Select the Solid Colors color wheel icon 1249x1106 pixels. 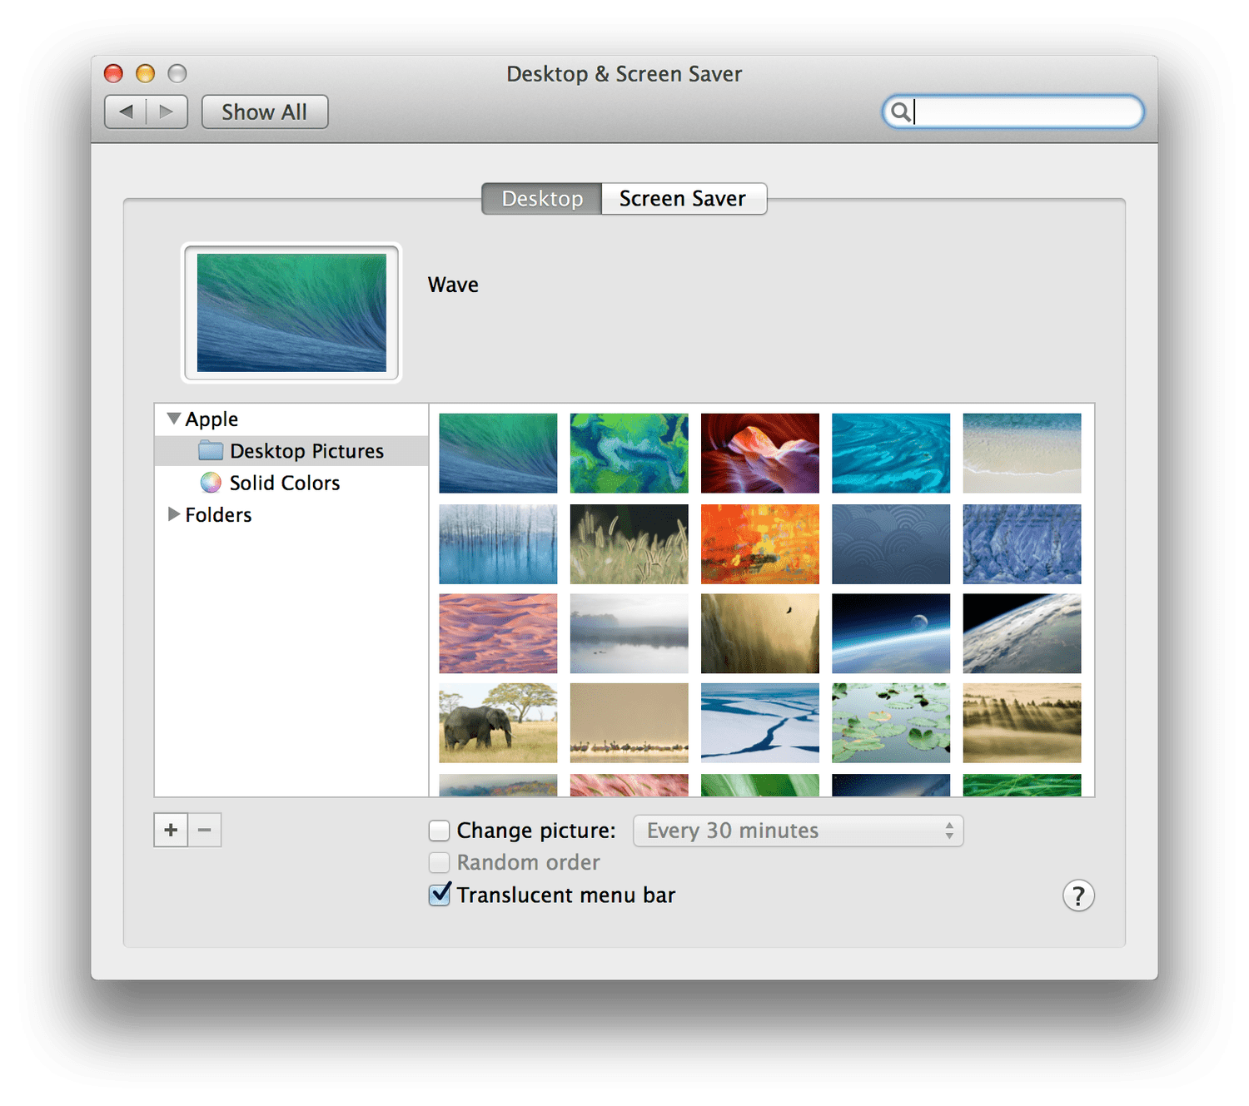coord(211,483)
